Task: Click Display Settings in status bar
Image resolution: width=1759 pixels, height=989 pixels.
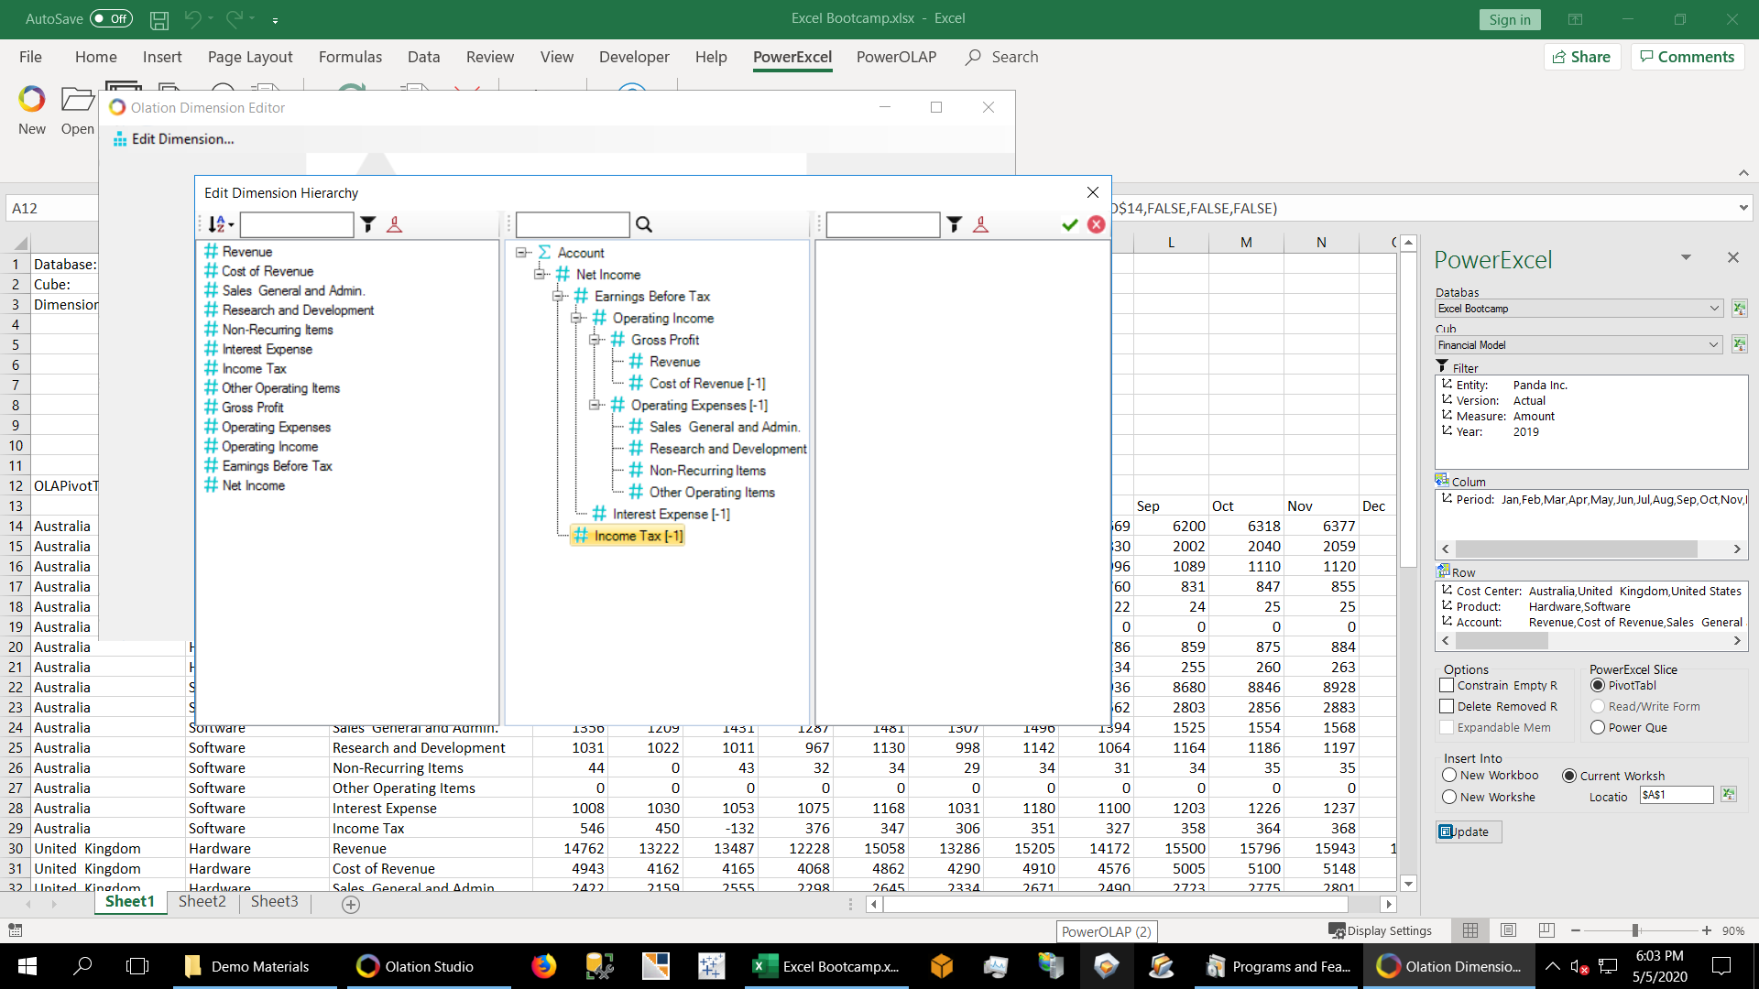Action: (1381, 930)
